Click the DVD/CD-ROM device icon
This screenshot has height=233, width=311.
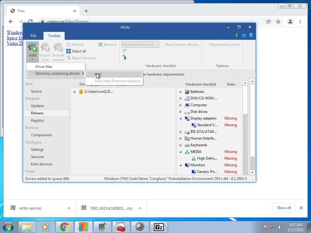187,98
